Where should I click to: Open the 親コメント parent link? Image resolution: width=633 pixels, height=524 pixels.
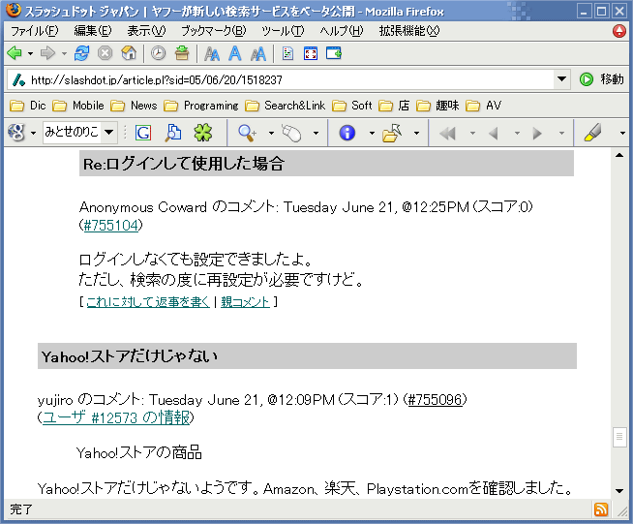(245, 302)
